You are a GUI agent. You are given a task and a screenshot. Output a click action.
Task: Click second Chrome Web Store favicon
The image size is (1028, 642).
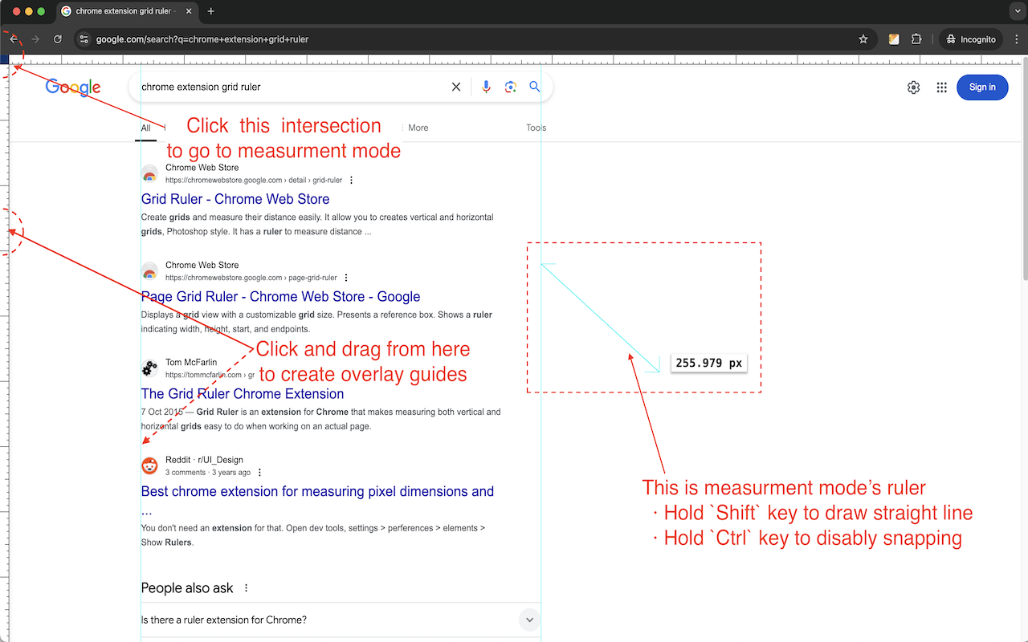tap(149, 271)
